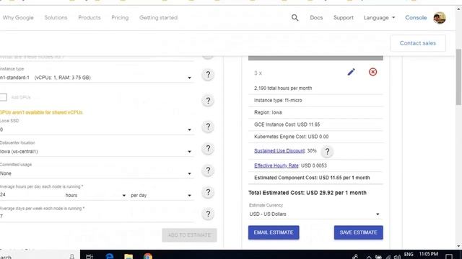Go to the Pricing menu
The image size is (462, 259).
[120, 17]
